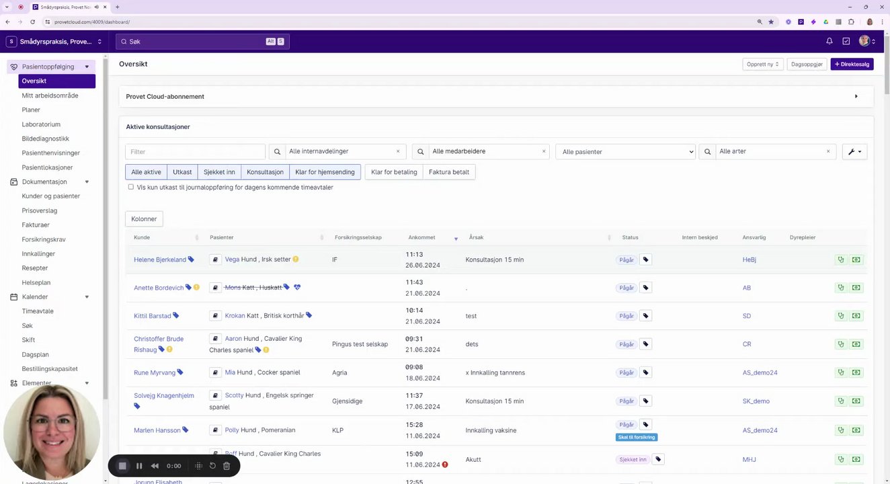Open the notifications bell
This screenshot has height=484, width=890.
point(830,41)
